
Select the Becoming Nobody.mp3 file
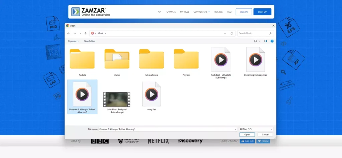click(255, 60)
